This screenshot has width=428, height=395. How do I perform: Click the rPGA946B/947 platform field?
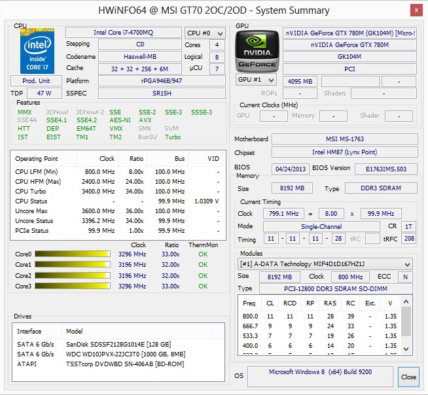162,80
